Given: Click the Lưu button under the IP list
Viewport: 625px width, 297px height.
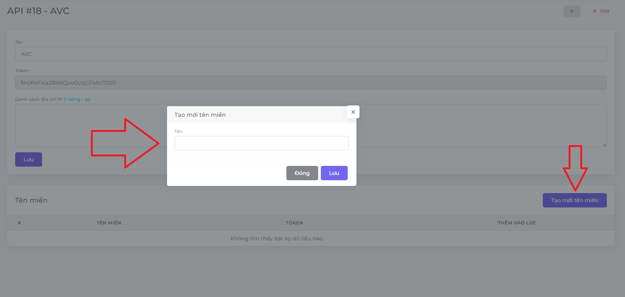Looking at the screenshot, I should pos(28,159).
